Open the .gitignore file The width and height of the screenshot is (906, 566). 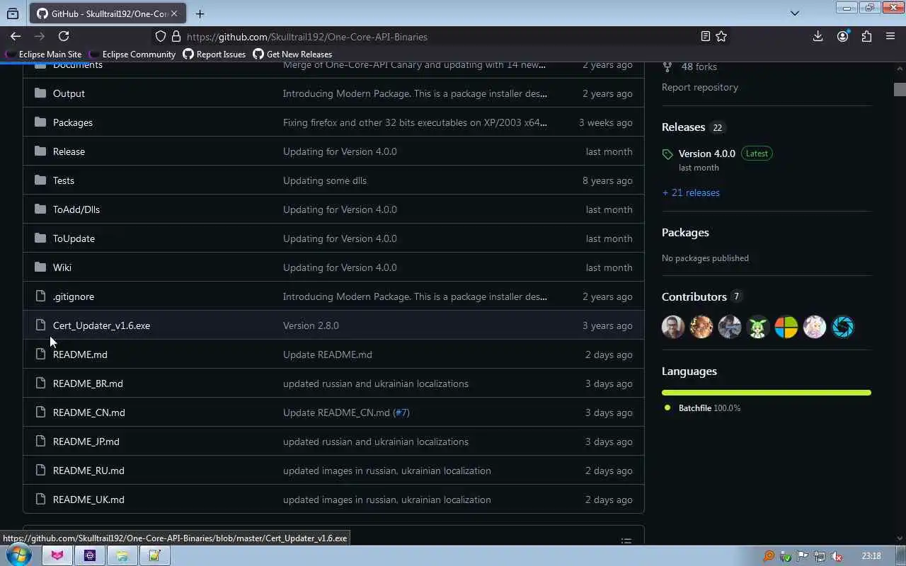[74, 296]
